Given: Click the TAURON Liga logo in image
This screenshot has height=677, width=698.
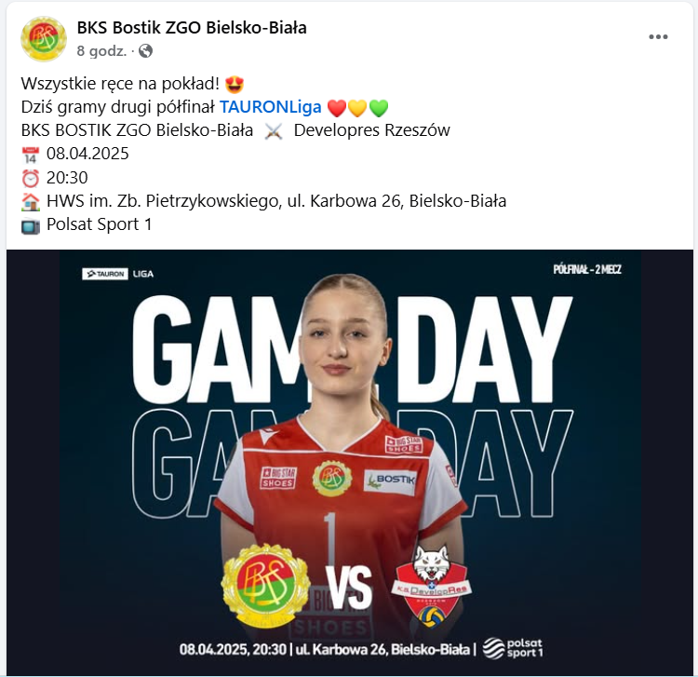Looking at the screenshot, I should point(118,274).
